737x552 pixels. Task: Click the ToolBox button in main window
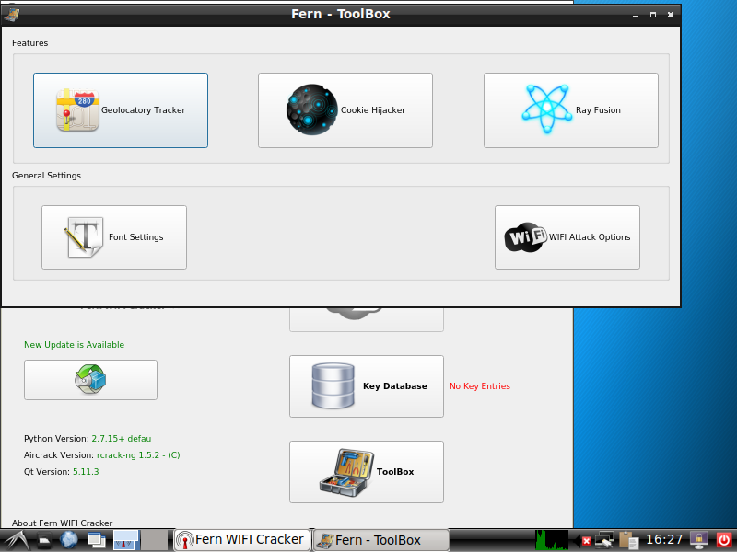(366, 472)
